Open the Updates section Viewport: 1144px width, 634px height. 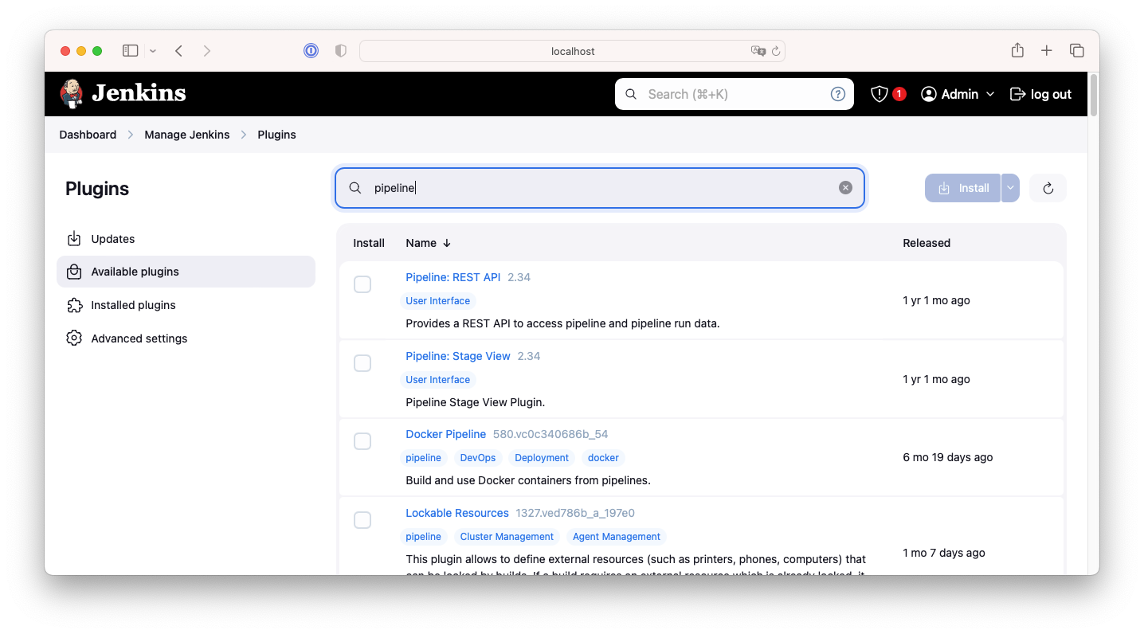(x=186, y=239)
